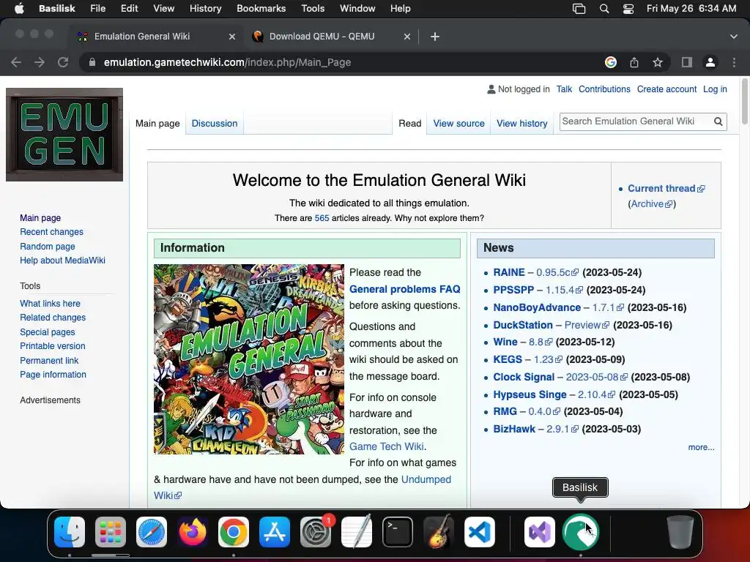Image resolution: width=750 pixels, height=562 pixels.
Task: Close the Emulation General Wiki tab
Action: coord(232,37)
